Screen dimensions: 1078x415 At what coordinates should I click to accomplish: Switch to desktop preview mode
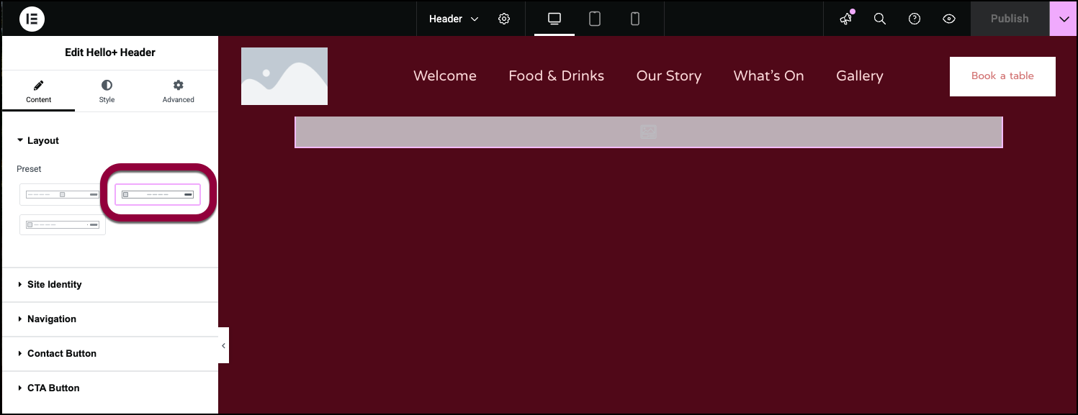point(554,19)
